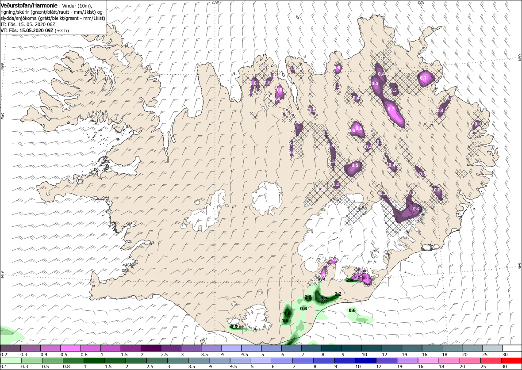Pick the 16 light pink rain legend swatch

coord(428,361)
